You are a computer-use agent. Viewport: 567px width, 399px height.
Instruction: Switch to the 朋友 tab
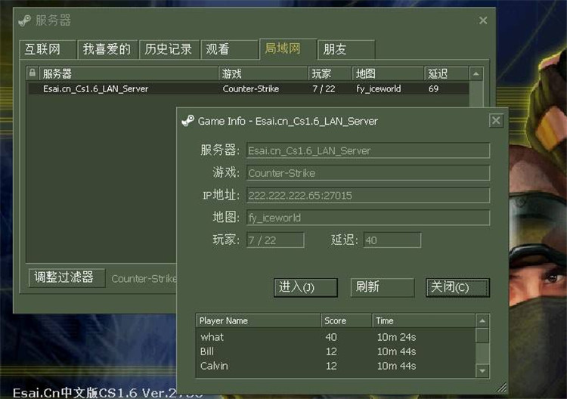pos(346,49)
